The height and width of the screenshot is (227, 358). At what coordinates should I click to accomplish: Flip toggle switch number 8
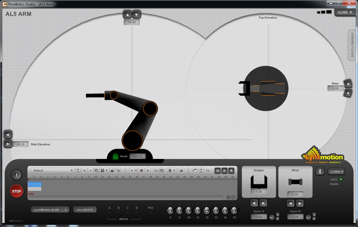[x=170, y=210]
